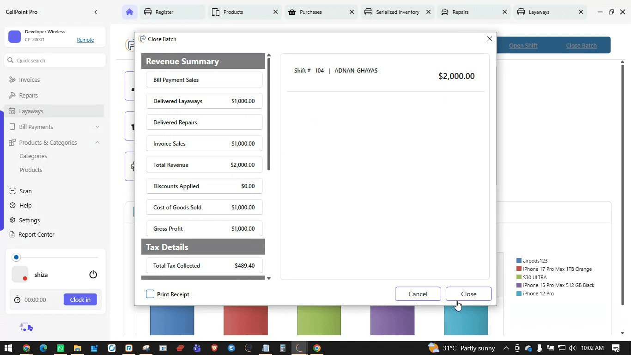Click the shiza user avatar
The height and width of the screenshot is (355, 631).
point(20,275)
